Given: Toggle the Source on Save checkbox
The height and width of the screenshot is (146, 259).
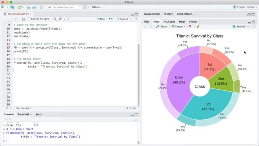Looking at the screenshot, I should [29, 19].
